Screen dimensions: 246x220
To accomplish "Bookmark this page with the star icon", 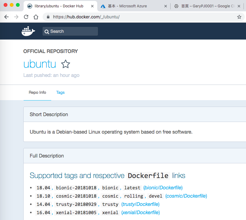I will click(x=239, y=17).
